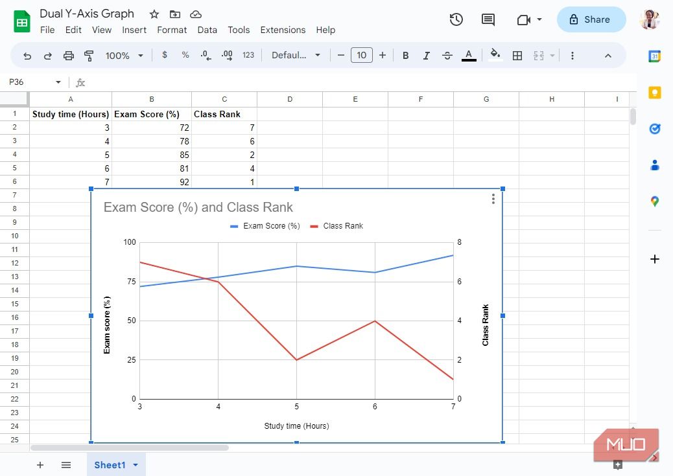Open the Format menu
Screen dimensions: 673x476
click(172, 30)
